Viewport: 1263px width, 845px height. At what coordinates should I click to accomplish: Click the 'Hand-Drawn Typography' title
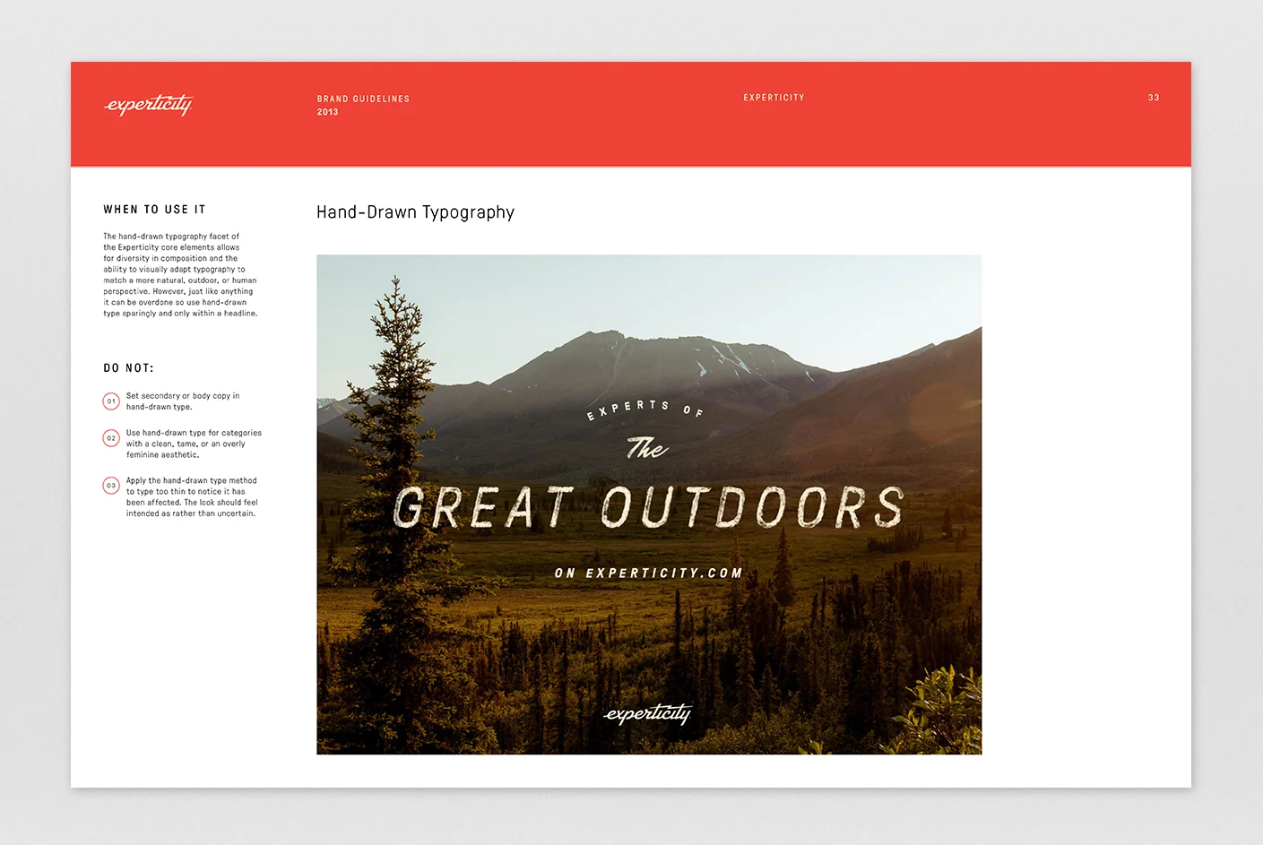416,212
